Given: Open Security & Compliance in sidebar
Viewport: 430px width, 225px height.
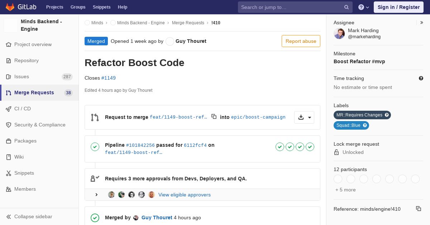Looking at the screenshot, I should pos(39,125).
